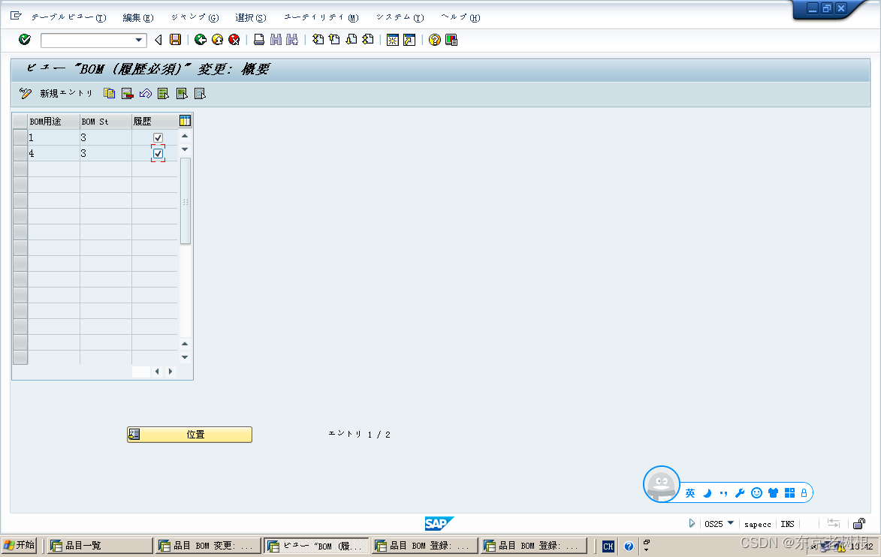The width and height of the screenshot is (881, 557).
Task: Click the Print icon
Action: click(258, 40)
